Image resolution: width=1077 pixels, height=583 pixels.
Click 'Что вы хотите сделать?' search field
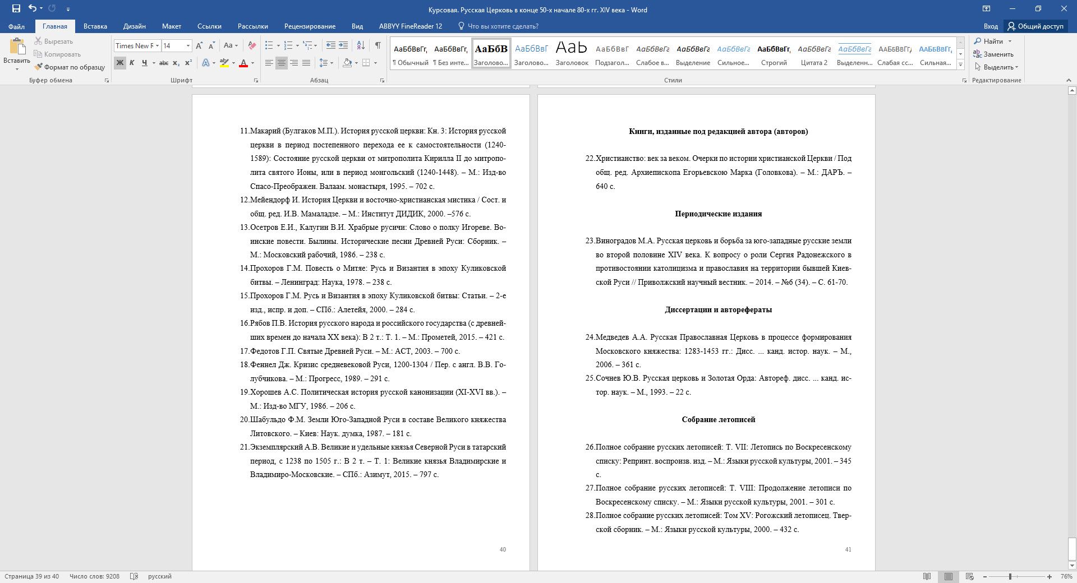(498, 26)
